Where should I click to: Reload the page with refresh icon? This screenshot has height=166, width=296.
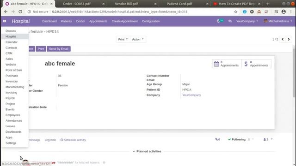[20, 12]
